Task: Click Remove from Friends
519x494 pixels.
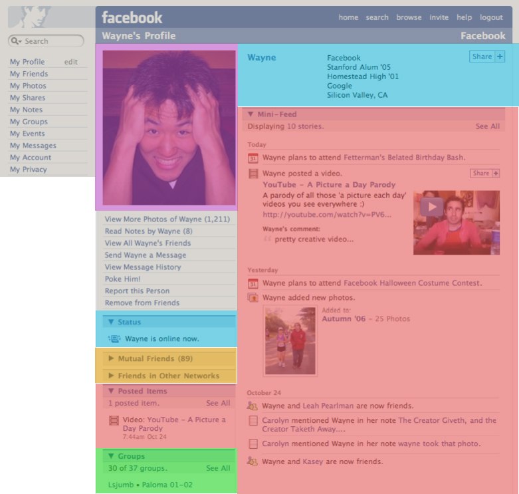Action: tap(142, 303)
